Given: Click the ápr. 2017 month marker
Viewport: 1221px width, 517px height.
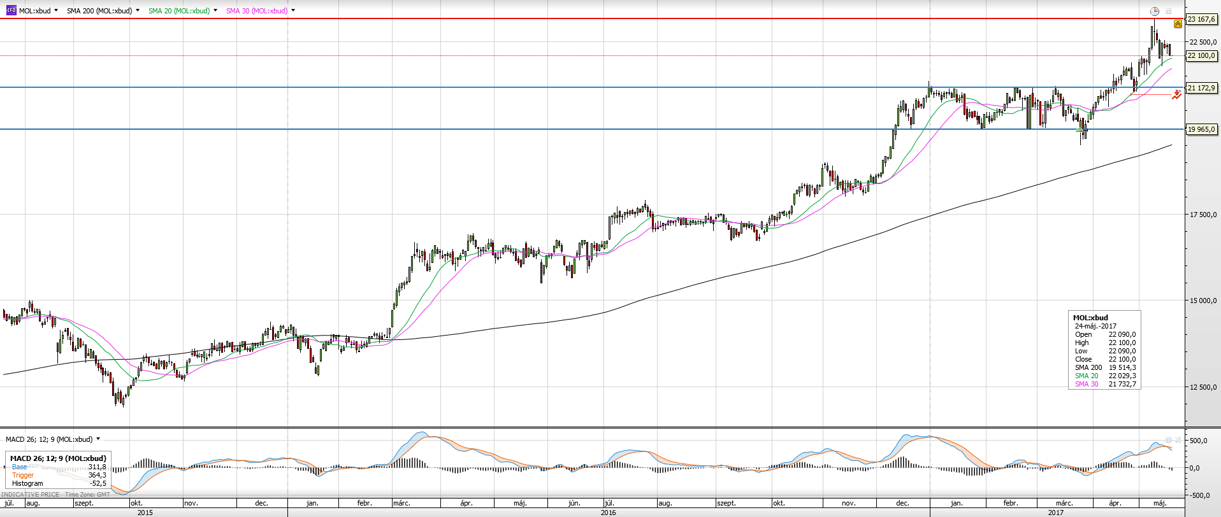Looking at the screenshot, I should pos(1115,503).
